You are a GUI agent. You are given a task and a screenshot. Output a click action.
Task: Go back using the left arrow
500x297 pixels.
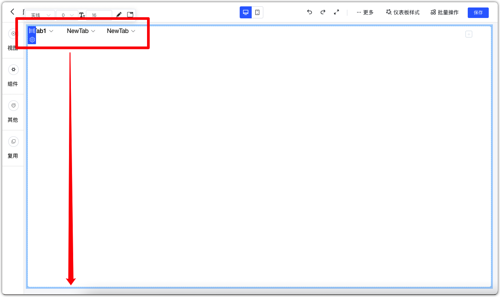pos(12,12)
